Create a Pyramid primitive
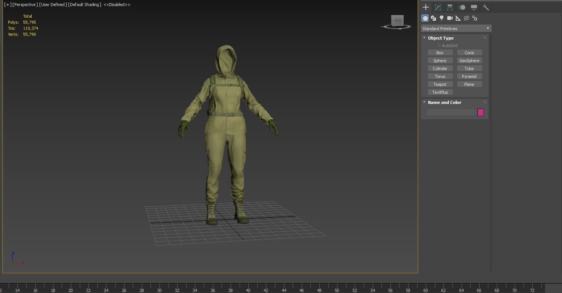 [x=469, y=76]
